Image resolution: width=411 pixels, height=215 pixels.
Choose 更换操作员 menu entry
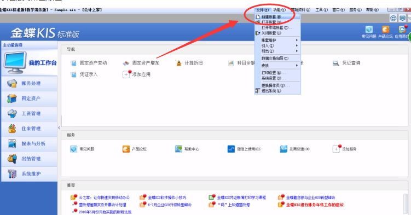coord(277,86)
